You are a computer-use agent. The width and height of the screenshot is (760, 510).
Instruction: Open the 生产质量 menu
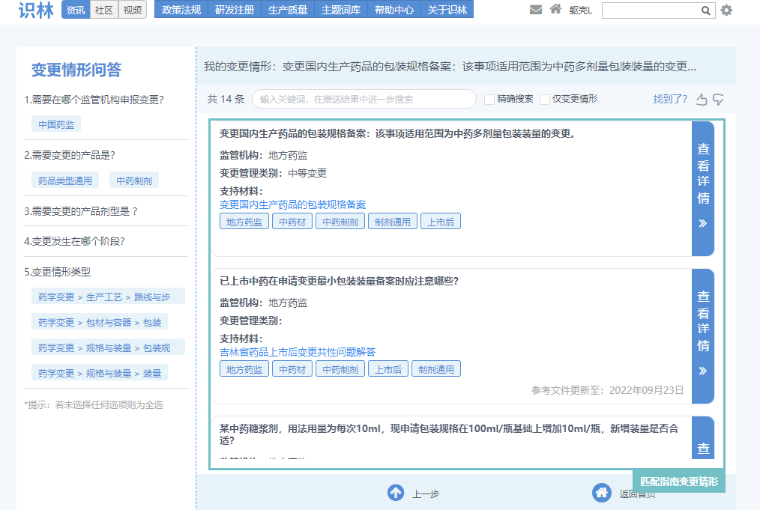coord(288,10)
